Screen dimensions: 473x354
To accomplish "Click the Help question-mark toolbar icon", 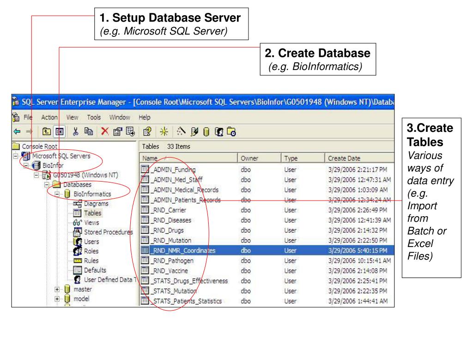I will tap(147, 131).
